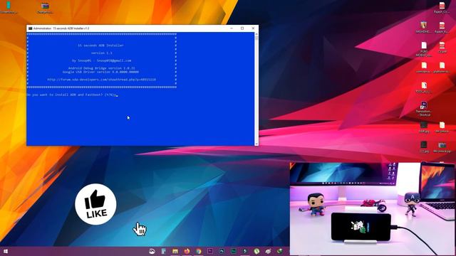Click the 'Google USB Driver version' line

pos(100,72)
